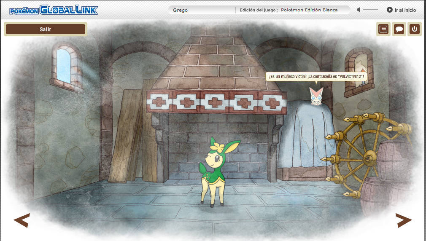Open the speech bubble chat icon
The height and width of the screenshot is (241, 426).
click(x=399, y=29)
